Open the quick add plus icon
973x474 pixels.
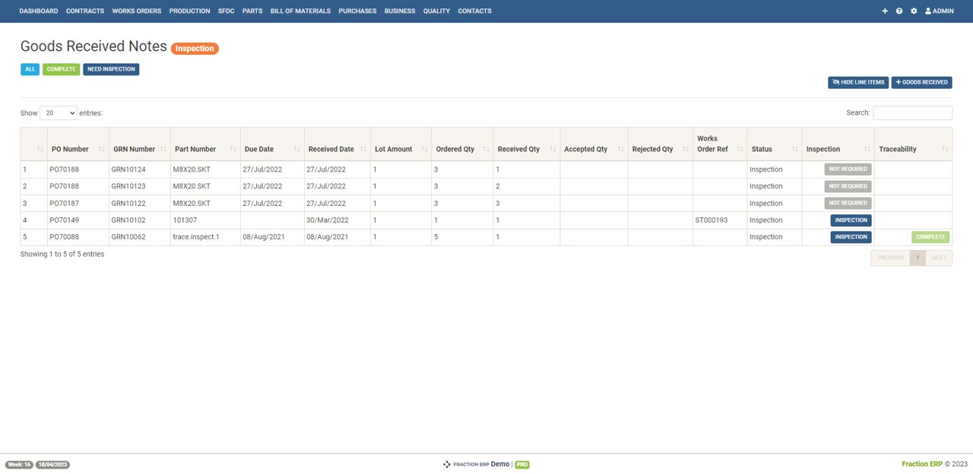pyautogui.click(x=884, y=11)
